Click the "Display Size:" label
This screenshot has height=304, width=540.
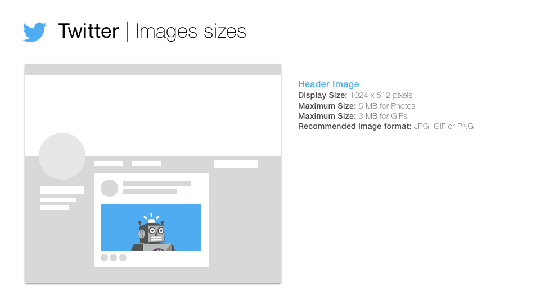click(323, 96)
